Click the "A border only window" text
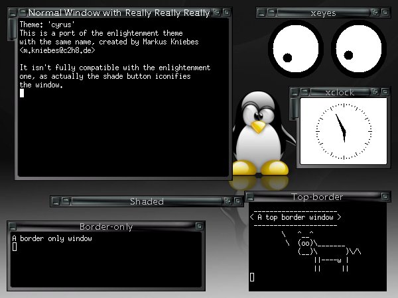Viewport: 398px width, 298px height. tap(52, 238)
